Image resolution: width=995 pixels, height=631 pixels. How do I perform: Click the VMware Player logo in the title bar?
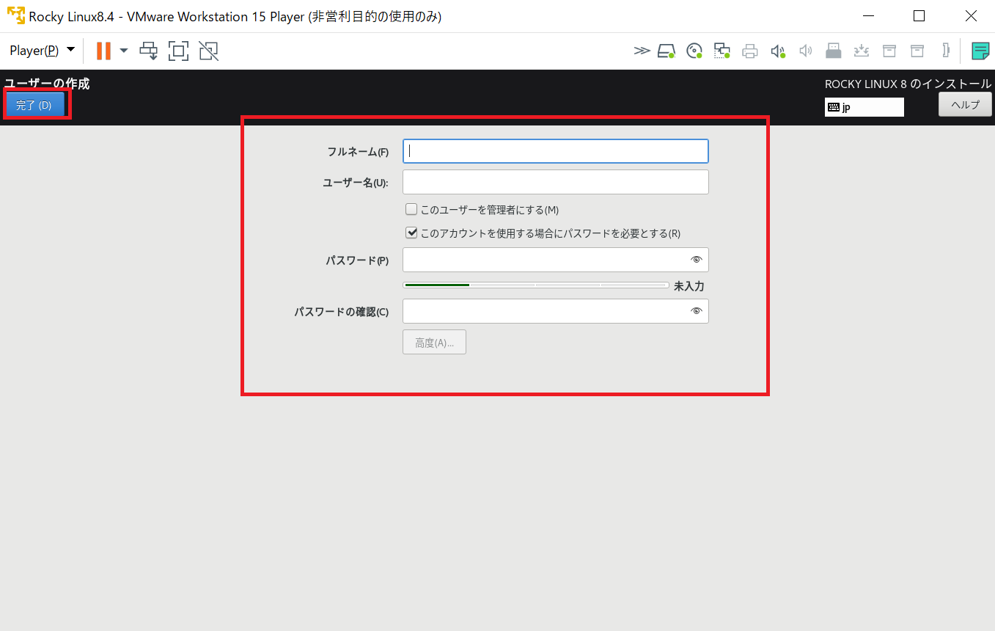click(15, 15)
